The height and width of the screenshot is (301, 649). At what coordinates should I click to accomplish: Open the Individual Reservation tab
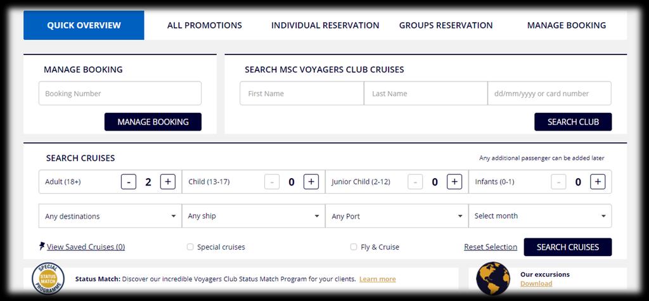[x=325, y=25]
